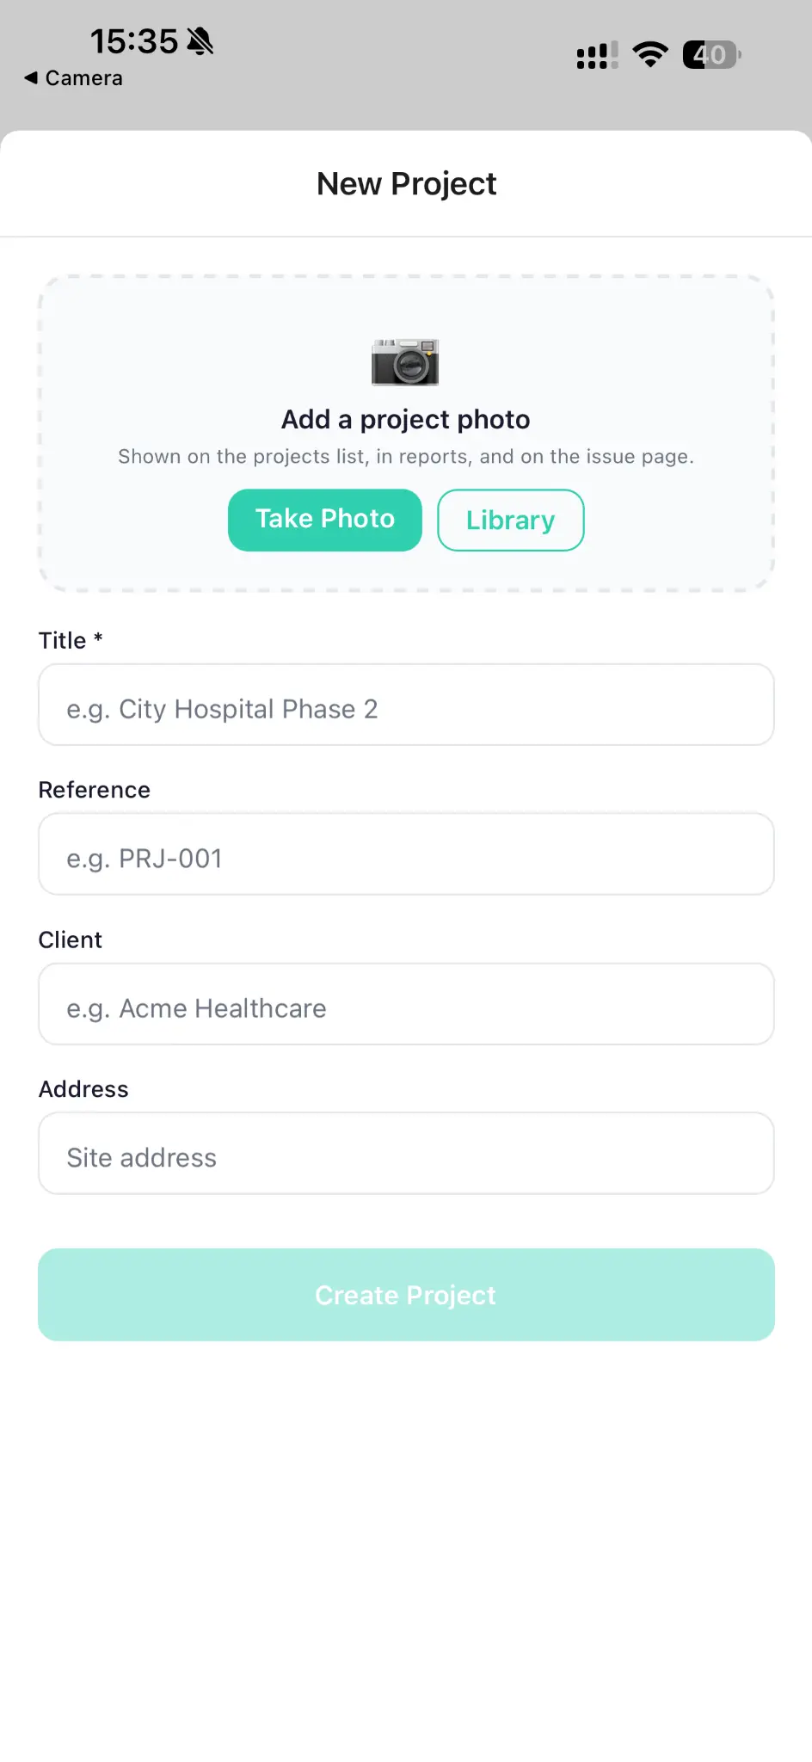Tap the Take Photo button

(x=324, y=520)
